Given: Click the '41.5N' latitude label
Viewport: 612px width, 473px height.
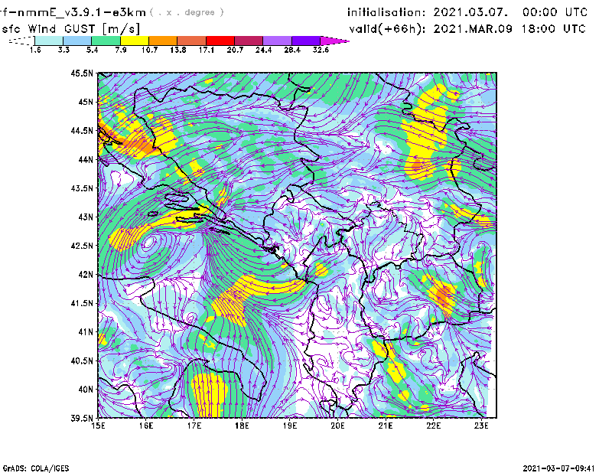Looking at the screenshot, I should (82, 303).
